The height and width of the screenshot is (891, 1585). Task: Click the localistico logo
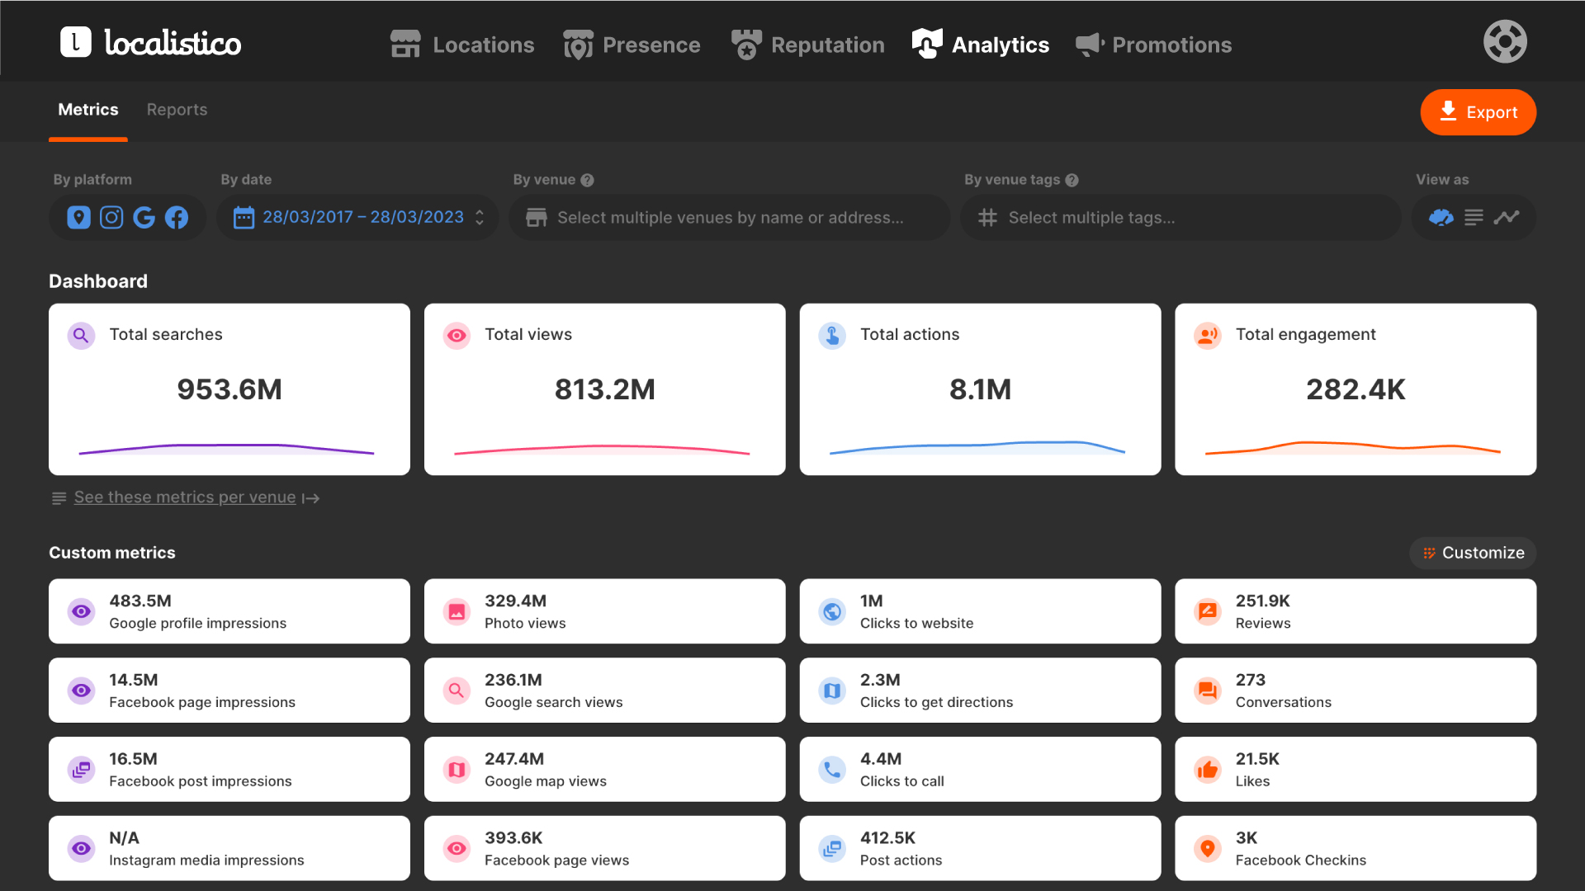click(151, 42)
